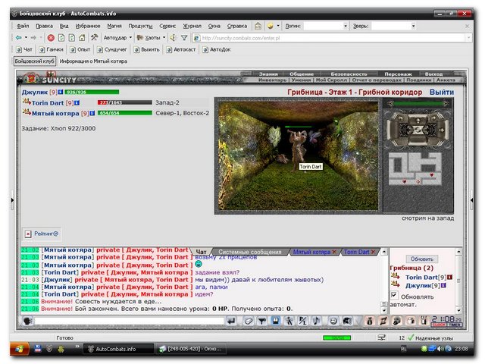The width and height of the screenshot is (485, 364).
Task: Click the Рейтинг@ broken image
Action: pyautogui.click(x=42, y=234)
